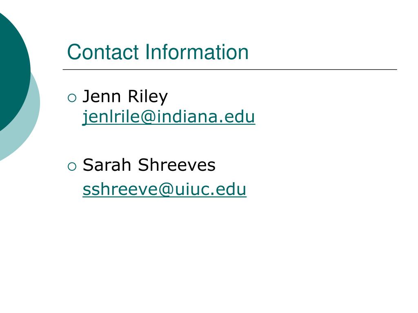The height and width of the screenshot is (313, 418).
Task: Click "uiuc.edu" portion of second email
Action: pos(211,189)
